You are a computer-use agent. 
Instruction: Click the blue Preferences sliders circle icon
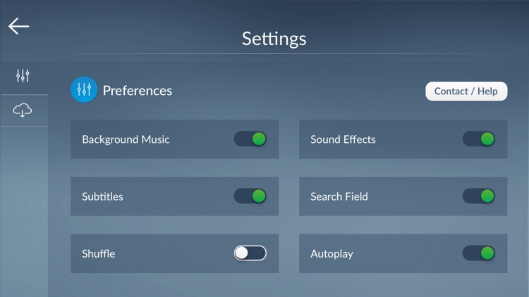(84, 89)
